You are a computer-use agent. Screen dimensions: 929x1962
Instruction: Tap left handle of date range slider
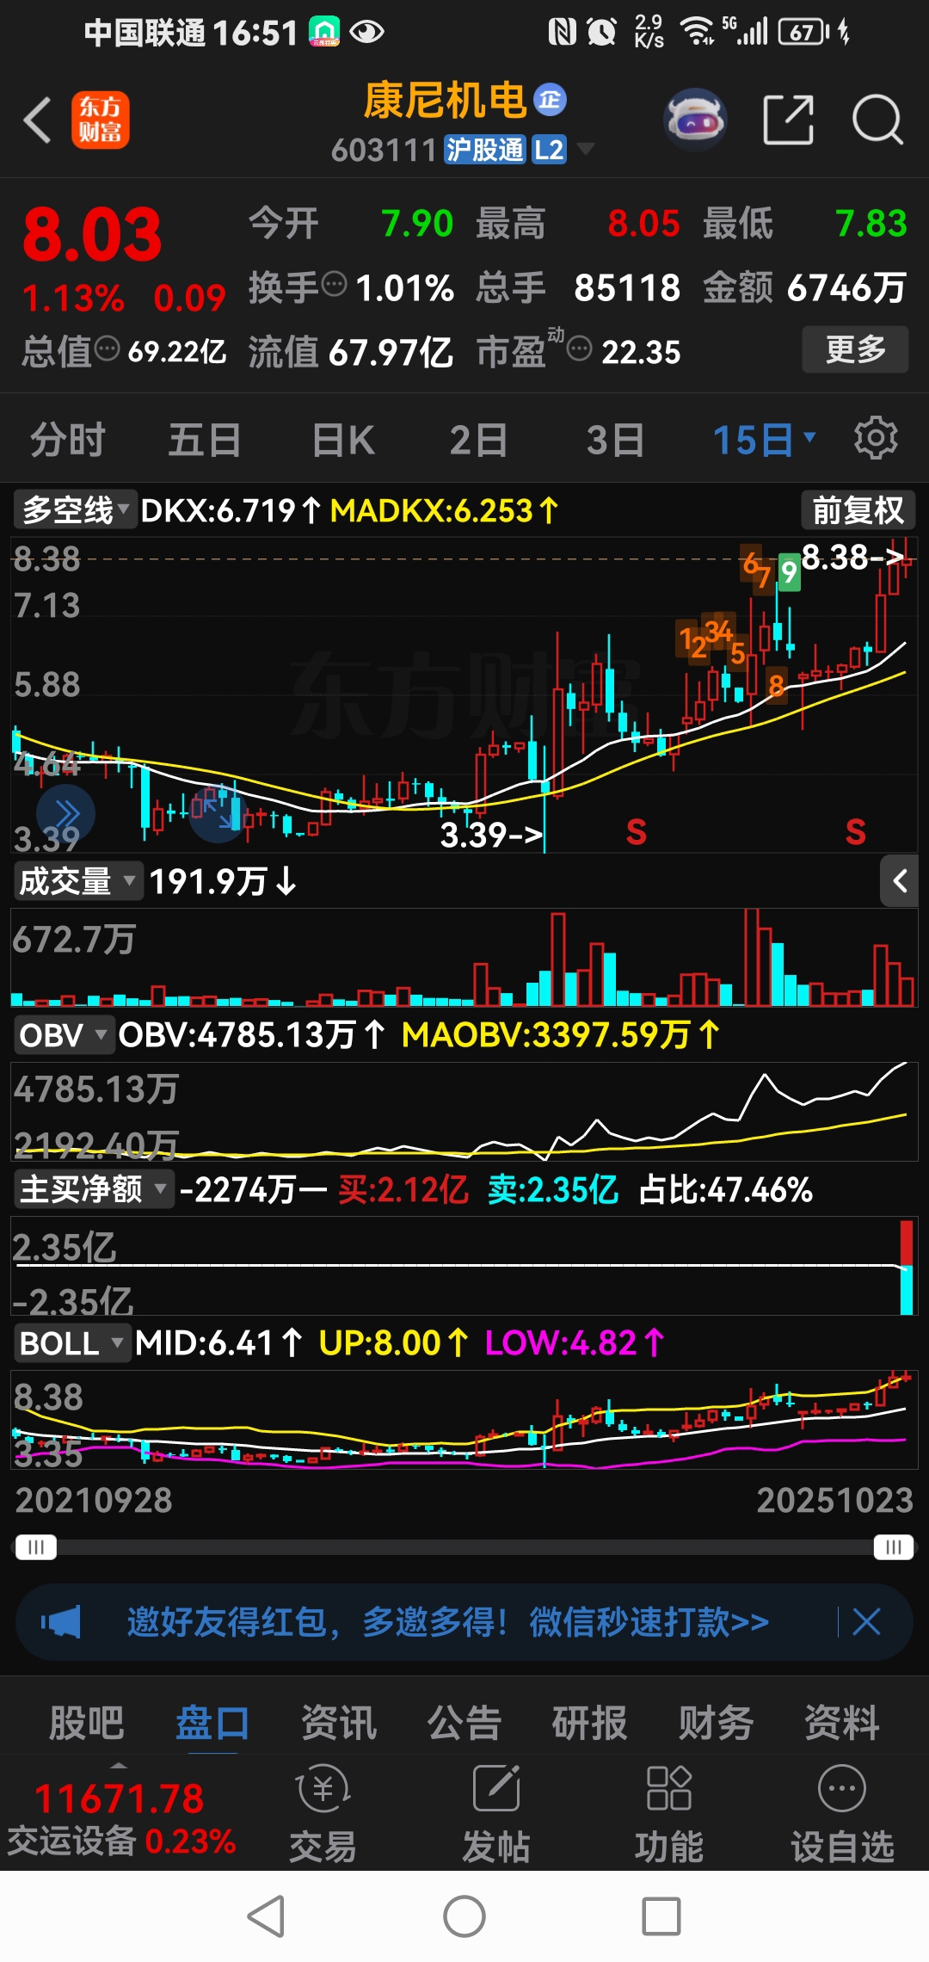tap(36, 1547)
